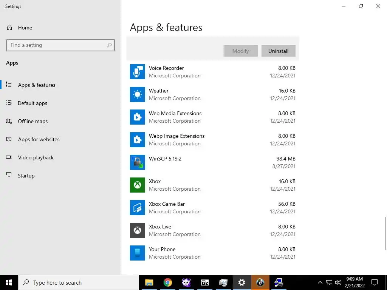387x290 pixels.
Task: Select the Xbox Live entry
Action: (213, 231)
